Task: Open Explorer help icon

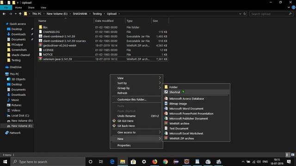Action: pos(294,7)
